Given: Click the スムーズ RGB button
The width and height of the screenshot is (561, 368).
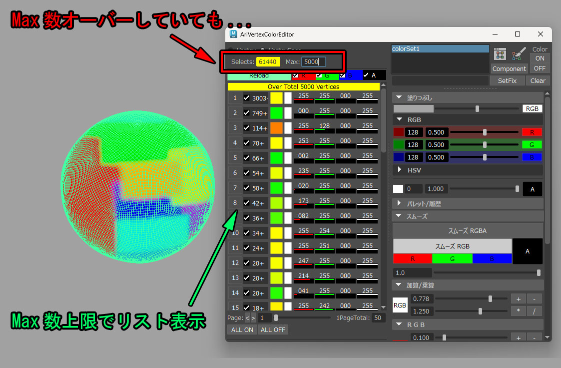Looking at the screenshot, I should pos(452,246).
